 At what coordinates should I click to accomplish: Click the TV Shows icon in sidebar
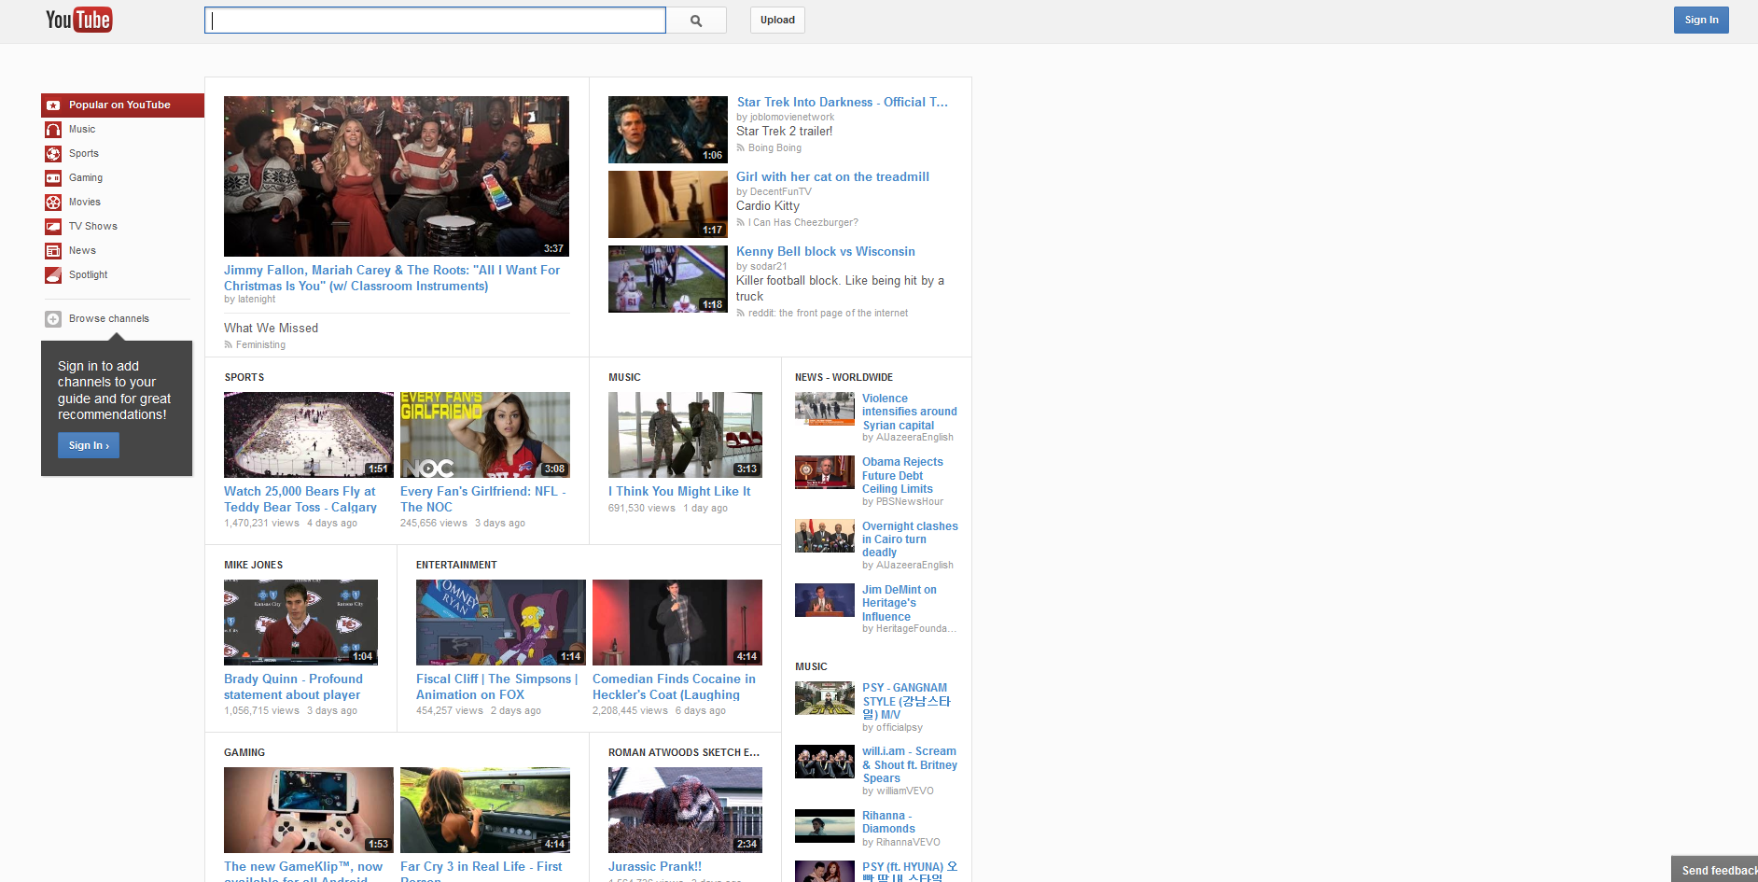[53, 227]
